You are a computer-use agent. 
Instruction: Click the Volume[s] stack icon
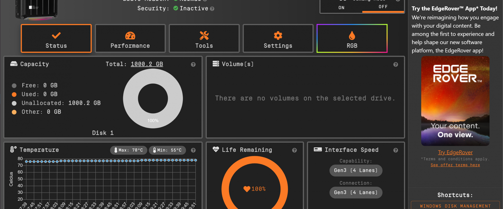pyautogui.click(x=216, y=64)
